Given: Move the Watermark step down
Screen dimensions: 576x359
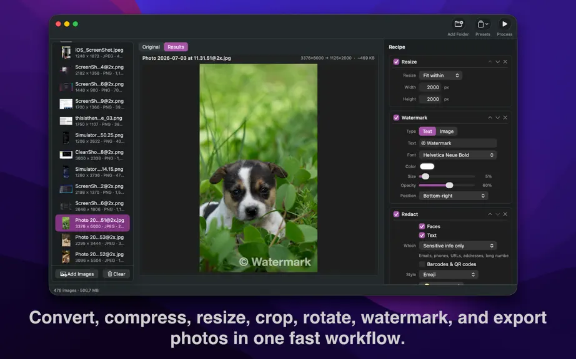Looking at the screenshot, I should coord(497,118).
